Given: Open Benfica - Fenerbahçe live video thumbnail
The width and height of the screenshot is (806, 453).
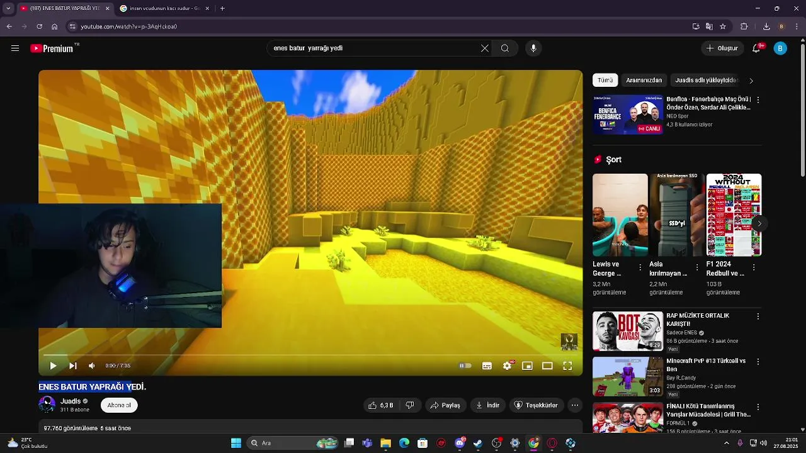Looking at the screenshot, I should point(628,115).
